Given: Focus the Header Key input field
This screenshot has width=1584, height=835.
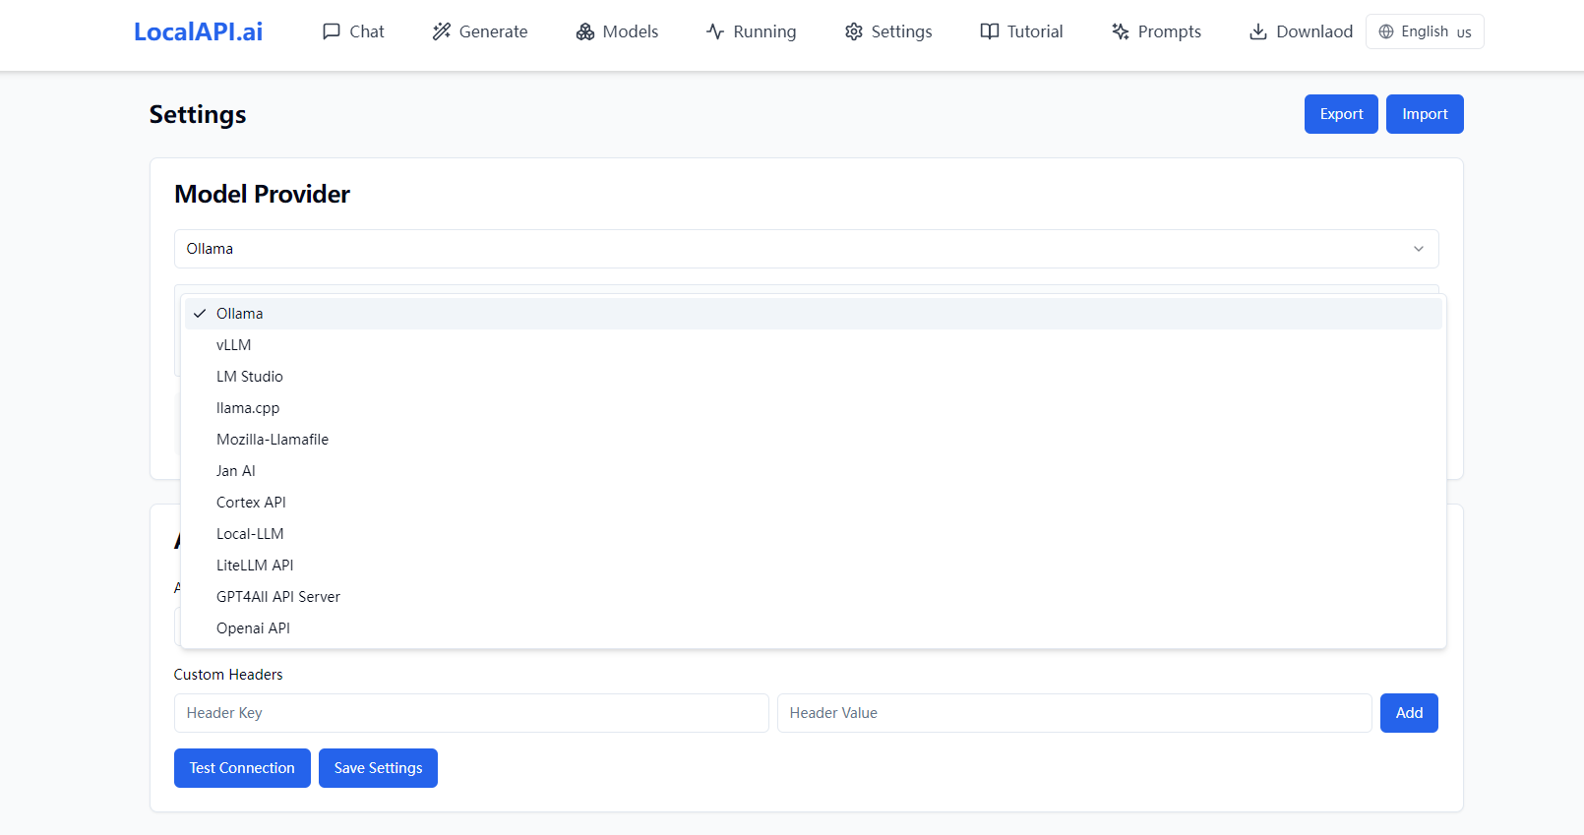Looking at the screenshot, I should [471, 713].
